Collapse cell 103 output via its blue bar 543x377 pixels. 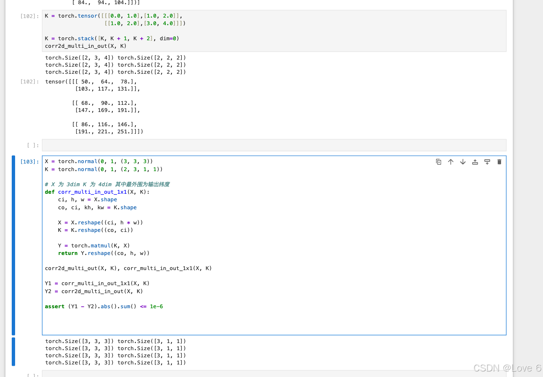coord(13,352)
